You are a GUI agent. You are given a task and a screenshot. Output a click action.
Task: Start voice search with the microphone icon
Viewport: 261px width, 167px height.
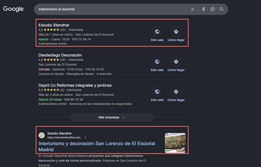[204, 9]
